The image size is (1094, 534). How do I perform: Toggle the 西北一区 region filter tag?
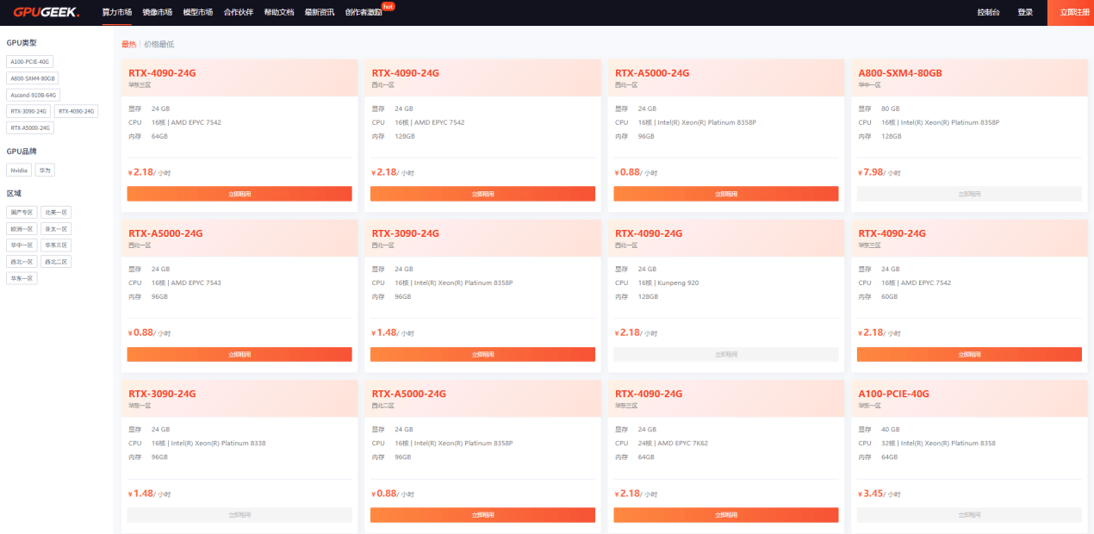[22, 262]
